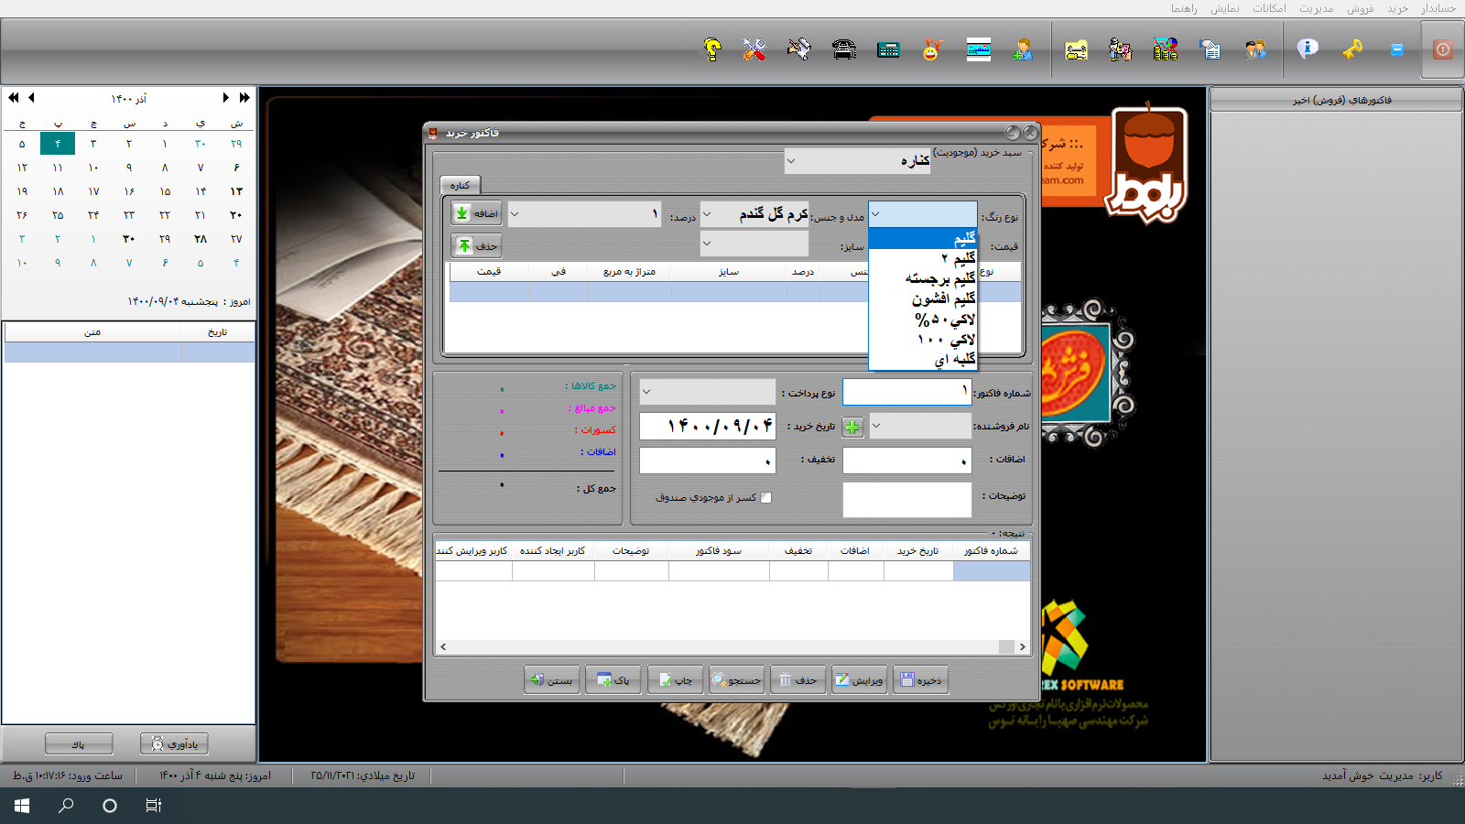
Task: Click the add person icon in toolbar
Action: click(1023, 49)
